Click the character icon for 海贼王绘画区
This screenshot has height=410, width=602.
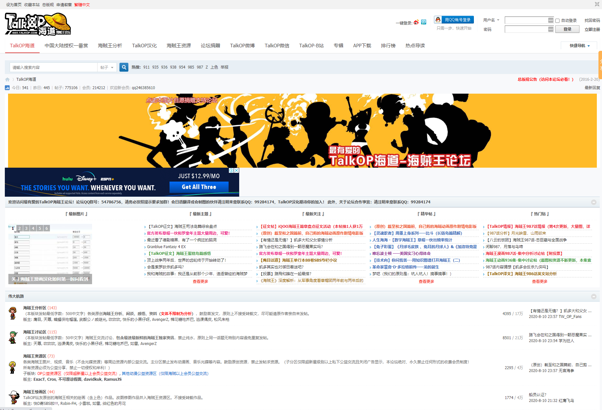[x=14, y=397]
